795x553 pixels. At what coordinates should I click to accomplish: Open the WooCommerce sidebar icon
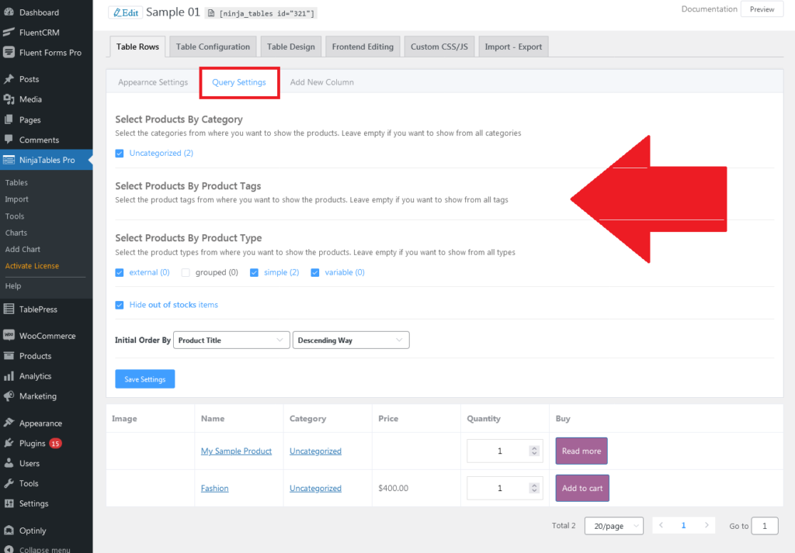coord(10,335)
